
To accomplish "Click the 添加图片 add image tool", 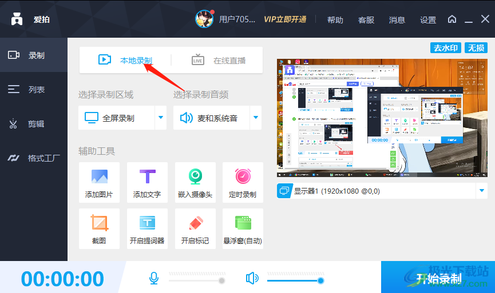I will tap(99, 182).
